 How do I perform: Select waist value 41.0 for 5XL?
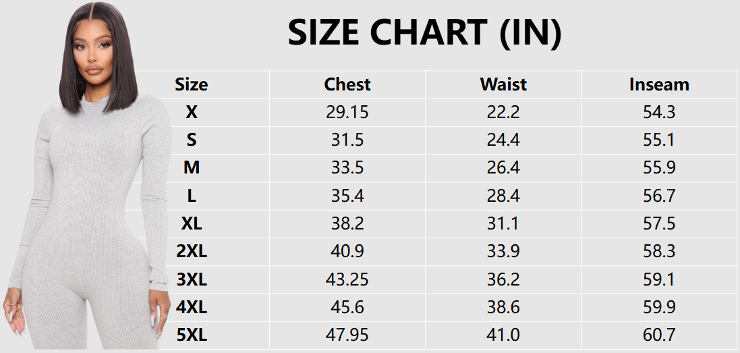[503, 335]
